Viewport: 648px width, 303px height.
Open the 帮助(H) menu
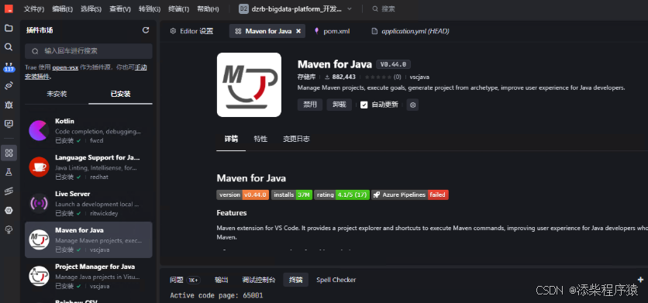pyautogui.click(x=208, y=9)
